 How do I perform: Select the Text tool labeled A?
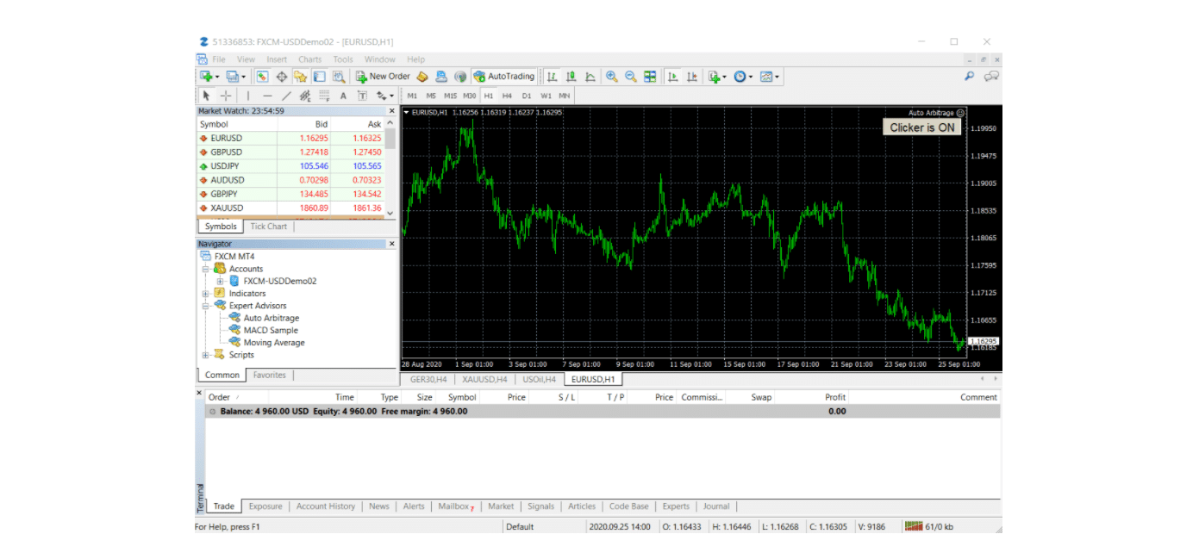pos(343,96)
